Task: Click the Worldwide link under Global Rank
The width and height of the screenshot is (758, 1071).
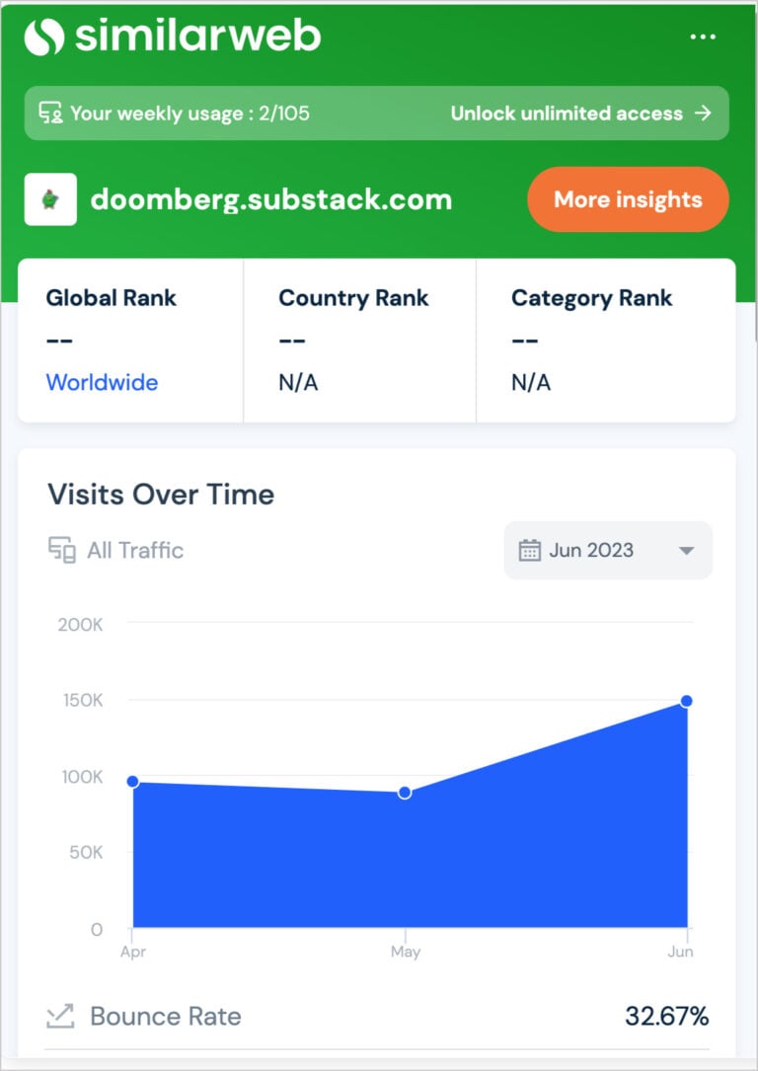Action: click(x=102, y=382)
